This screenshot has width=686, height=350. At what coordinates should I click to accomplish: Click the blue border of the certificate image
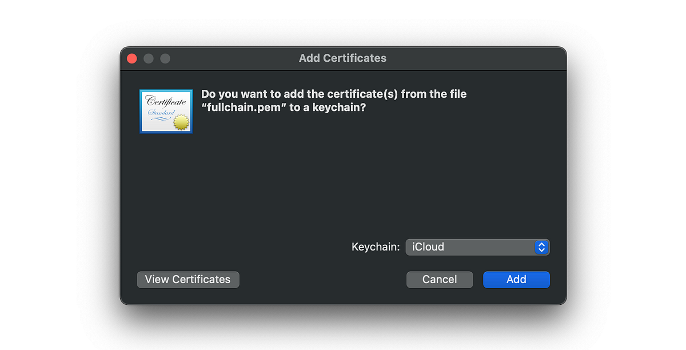[166, 90]
